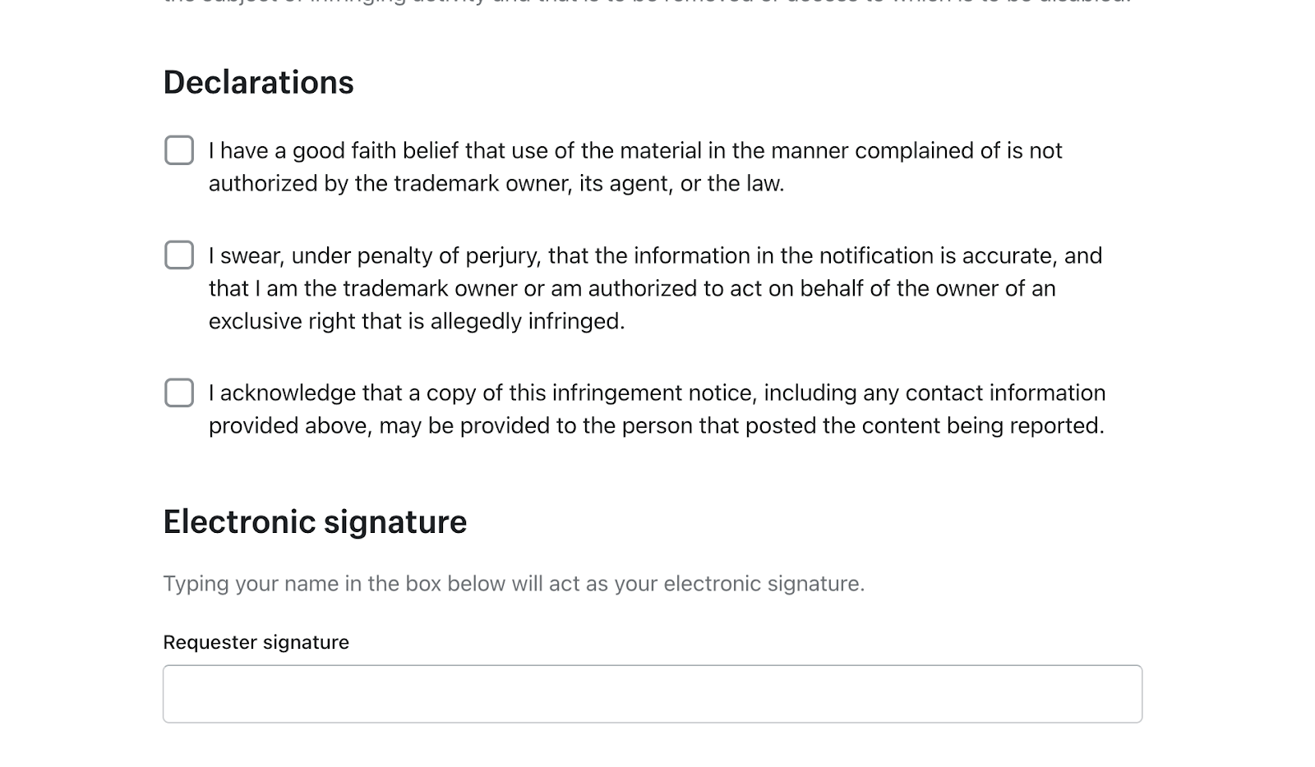This screenshot has height=767, width=1315.
Task: Click the 'I have a good faith belief' label line
Action: [634, 151]
